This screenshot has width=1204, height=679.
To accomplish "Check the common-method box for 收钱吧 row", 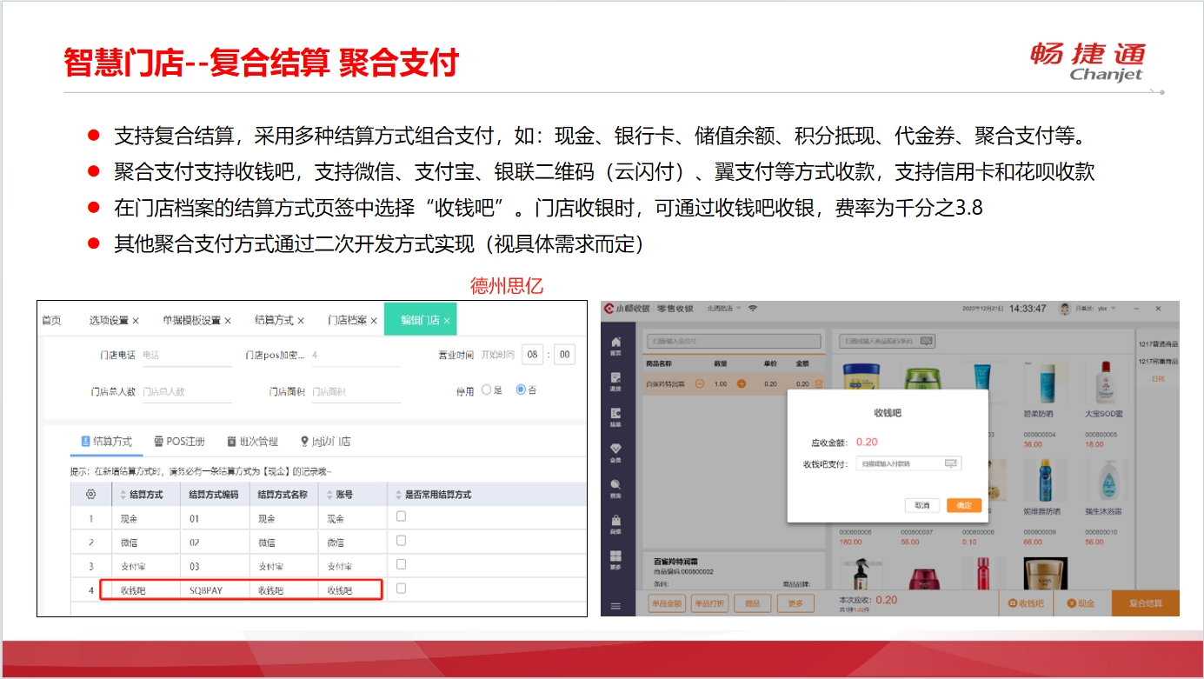I will [401, 589].
